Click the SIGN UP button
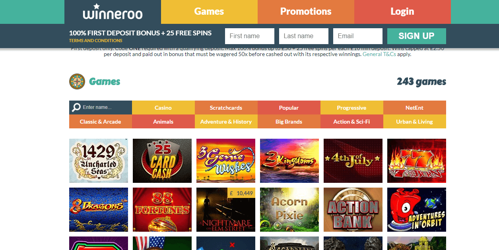The image size is (499, 250). 417,36
